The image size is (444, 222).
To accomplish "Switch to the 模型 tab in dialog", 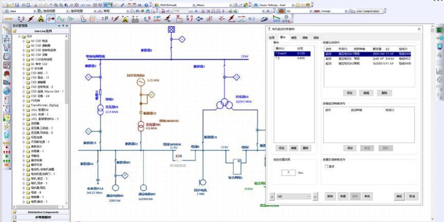I will tap(293, 38).
